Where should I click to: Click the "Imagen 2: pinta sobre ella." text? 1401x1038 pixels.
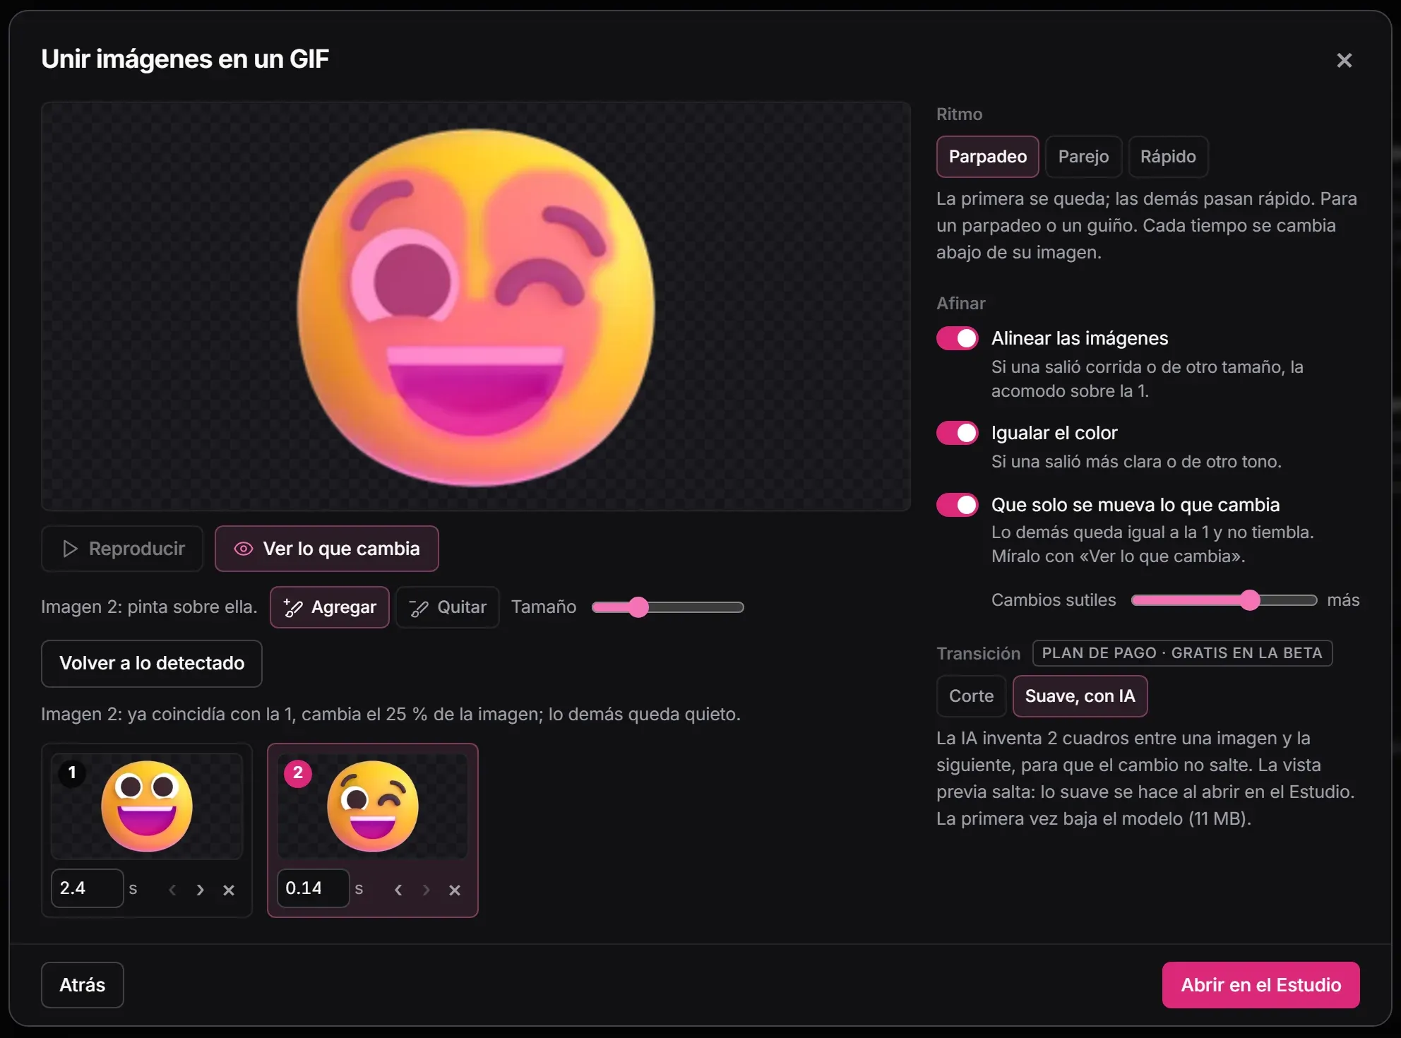pyautogui.click(x=149, y=607)
